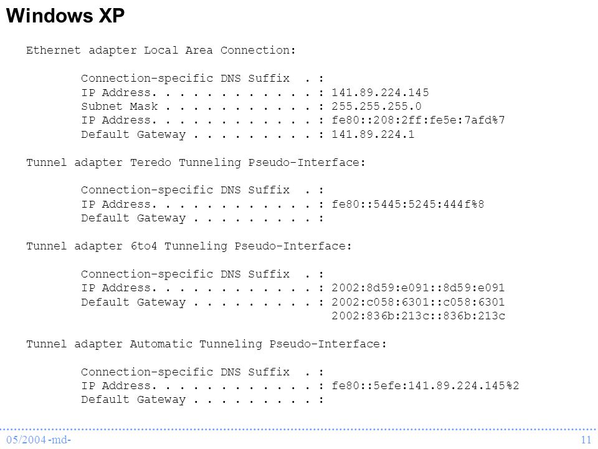Click the footer date text 05/2004 -md-

pyautogui.click(x=39, y=440)
